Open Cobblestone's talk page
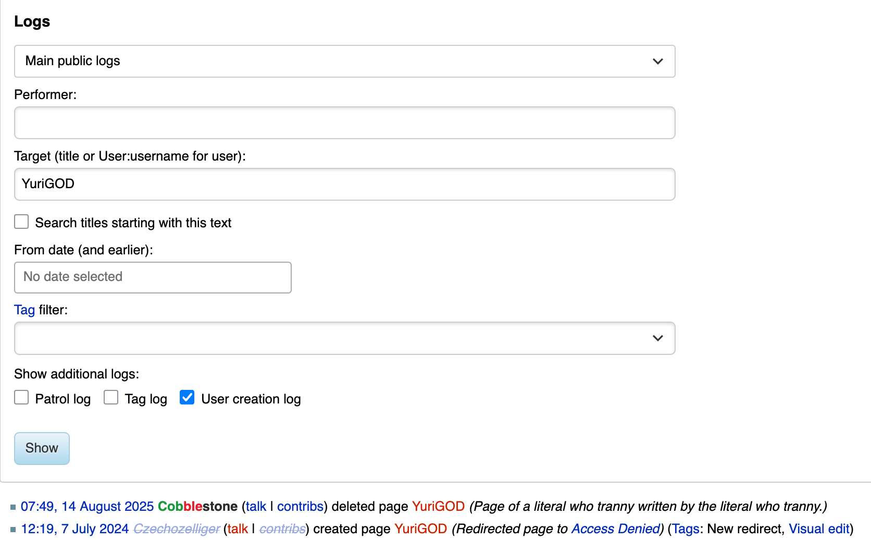This screenshot has height=540, width=871. [x=256, y=507]
